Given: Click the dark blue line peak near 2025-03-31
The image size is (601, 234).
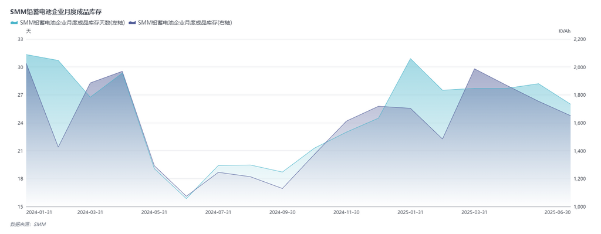Looking at the screenshot, I should [x=474, y=69].
